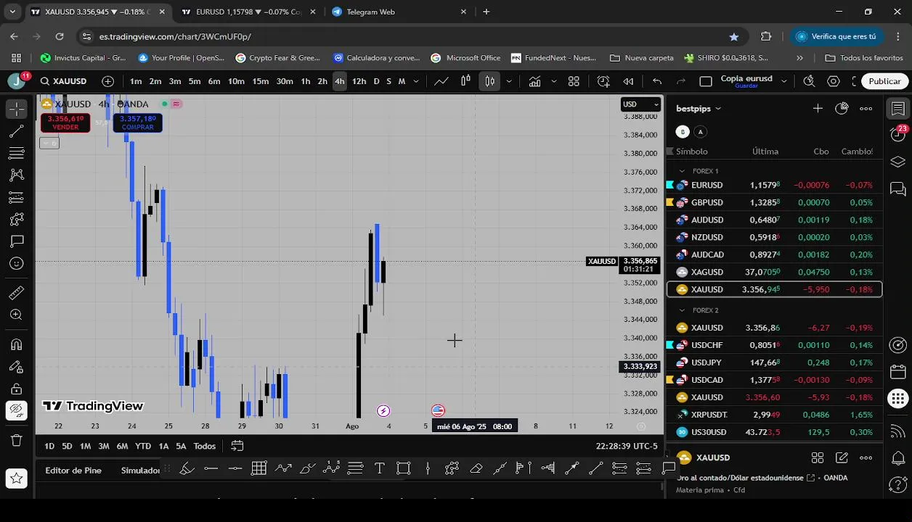Toggle lock all drawings
This screenshot has width=912, height=522.
point(17,389)
